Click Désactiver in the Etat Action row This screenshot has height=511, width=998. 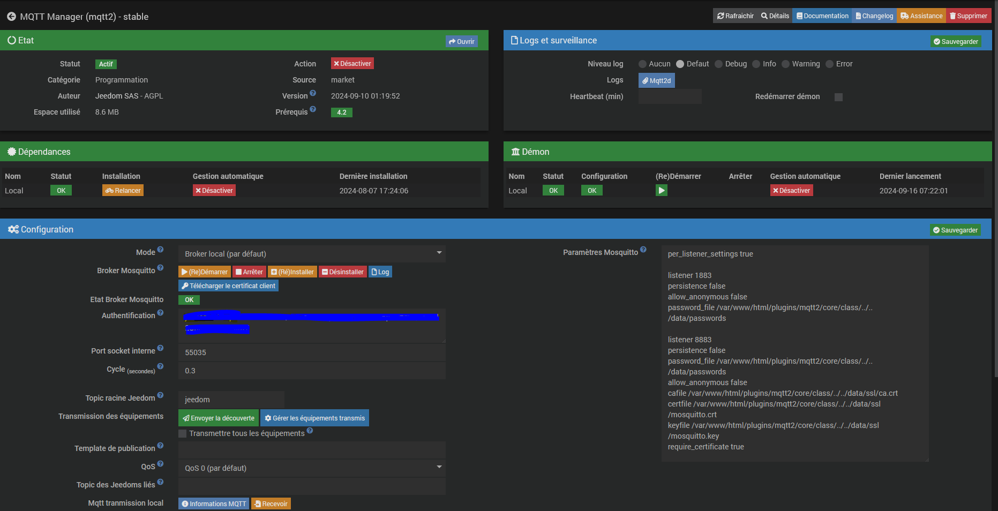[x=352, y=64]
